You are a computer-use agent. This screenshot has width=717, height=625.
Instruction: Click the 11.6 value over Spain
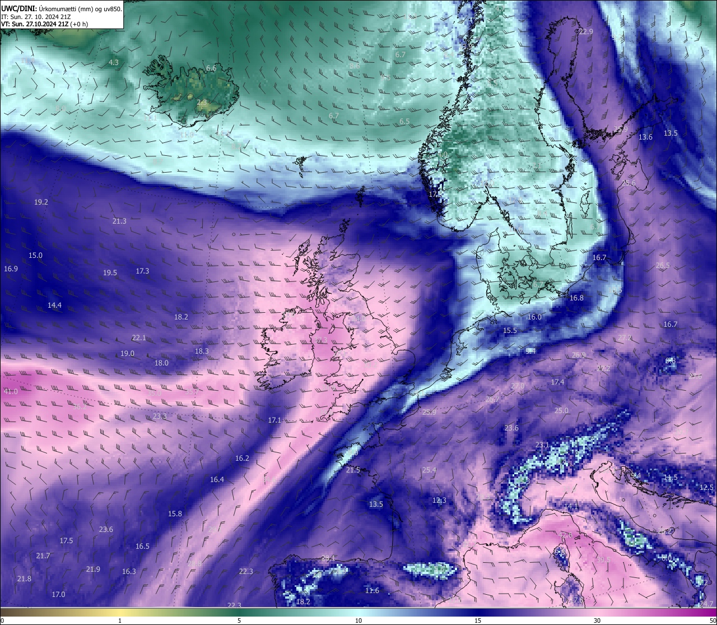[x=372, y=590]
